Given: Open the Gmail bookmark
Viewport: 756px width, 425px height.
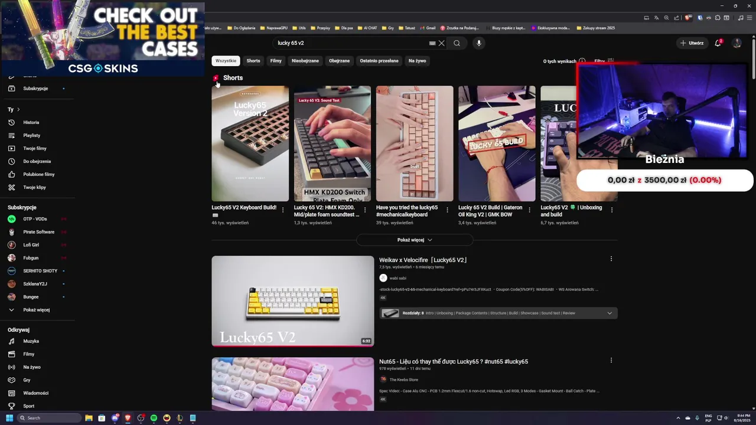Looking at the screenshot, I should tap(428, 28).
